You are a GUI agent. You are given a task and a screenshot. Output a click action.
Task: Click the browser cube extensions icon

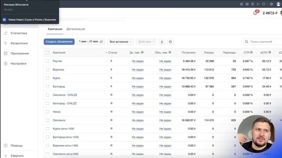tap(271, 4)
